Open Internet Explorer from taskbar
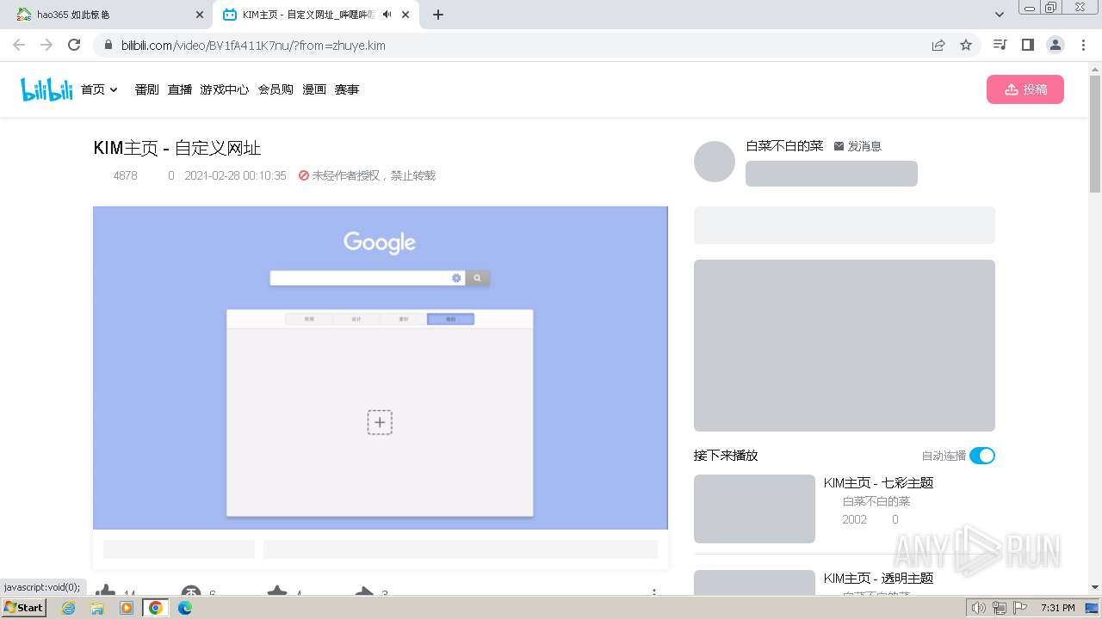 pos(69,608)
